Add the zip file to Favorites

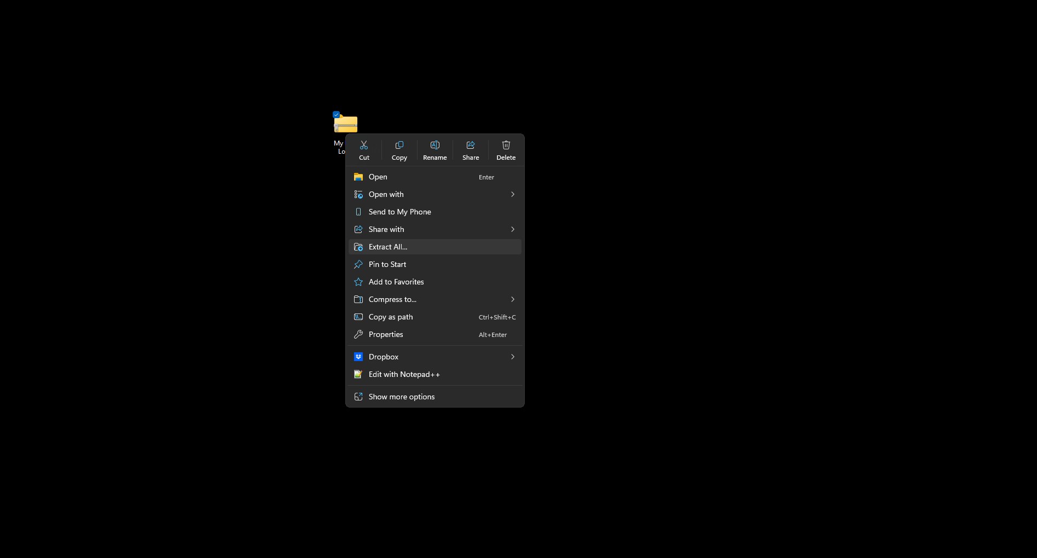(396, 282)
